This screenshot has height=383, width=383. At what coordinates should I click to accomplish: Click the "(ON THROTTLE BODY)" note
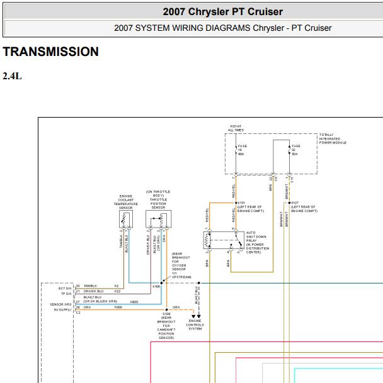point(158,194)
